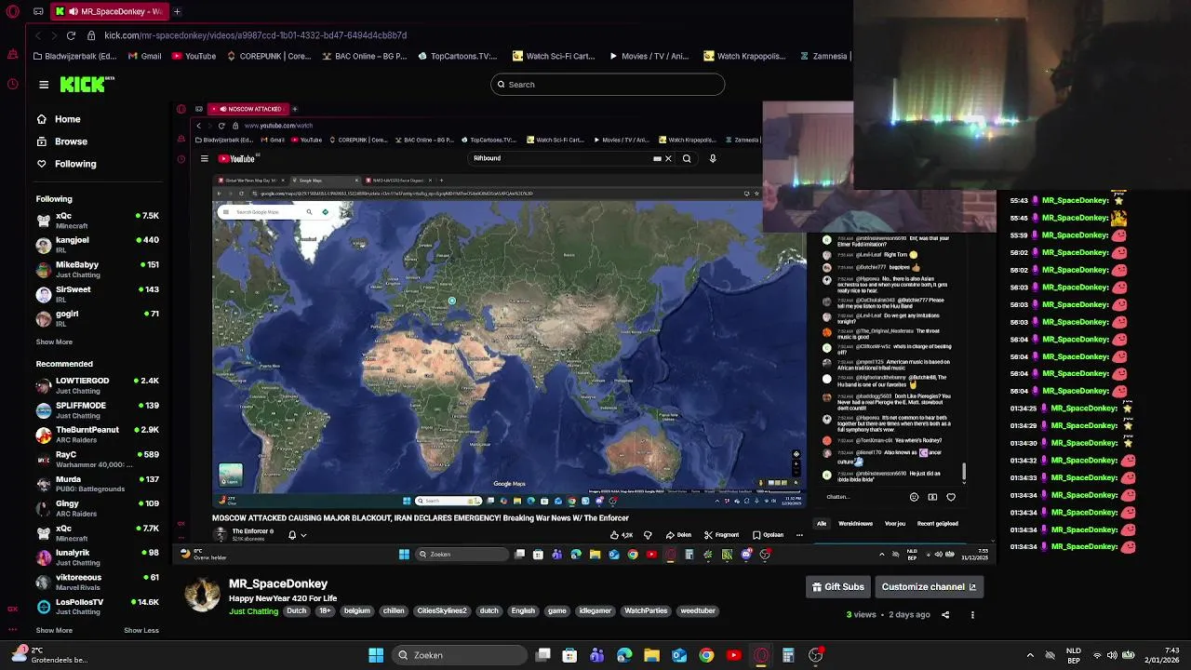Click the Zoeken taskbar search box

coord(459,655)
